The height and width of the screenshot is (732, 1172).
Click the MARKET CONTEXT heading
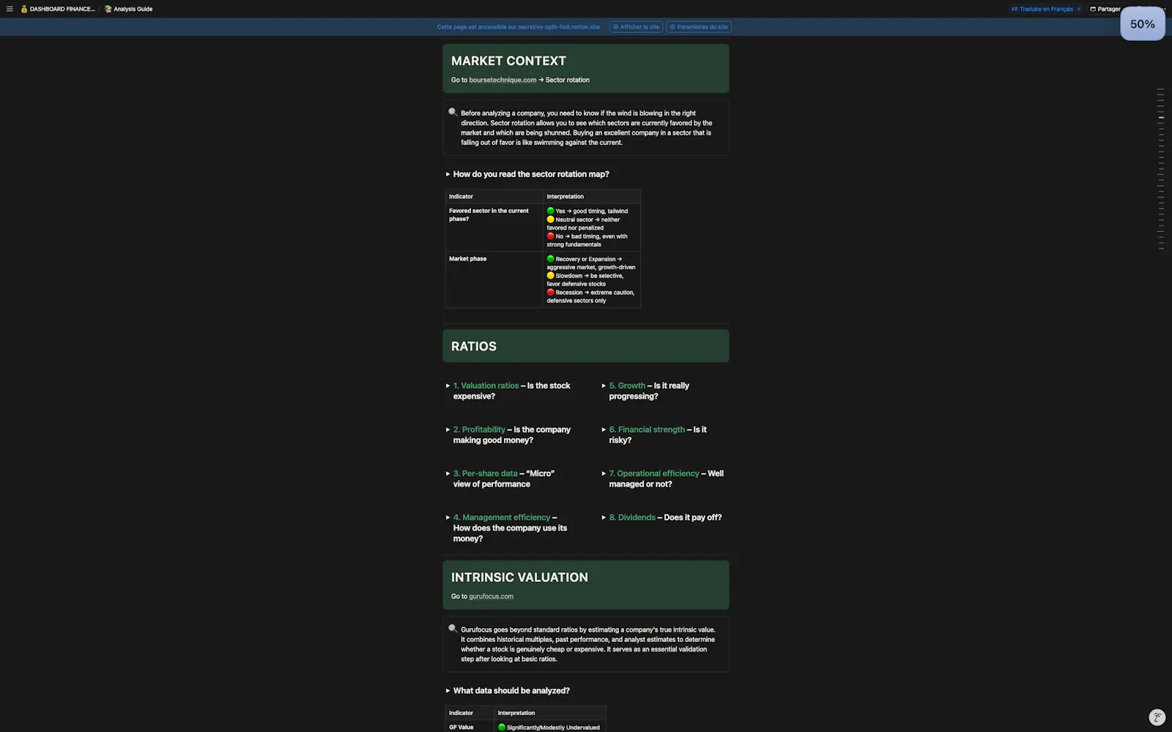pos(508,61)
